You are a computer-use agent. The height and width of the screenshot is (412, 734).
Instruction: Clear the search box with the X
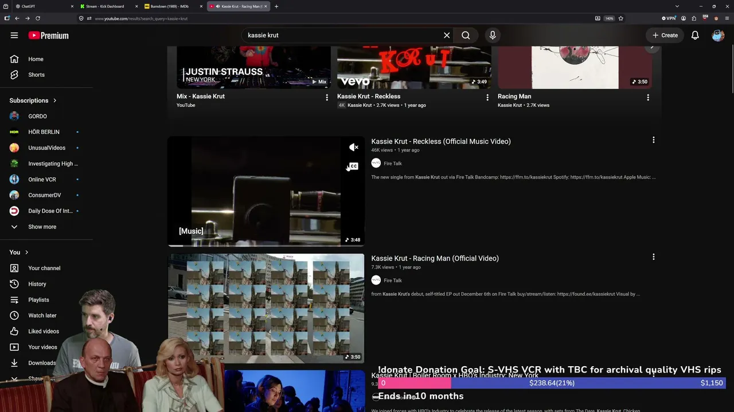click(447, 35)
